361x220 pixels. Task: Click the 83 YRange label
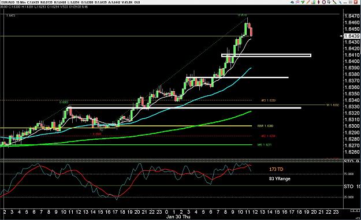(280, 178)
